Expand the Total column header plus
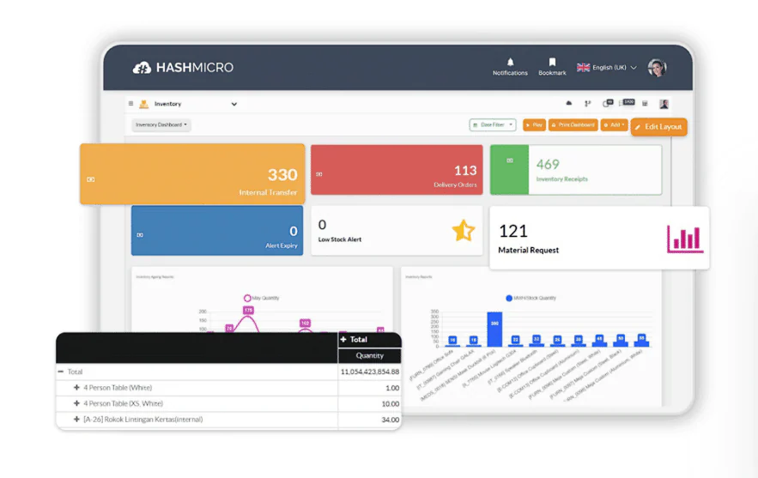The width and height of the screenshot is (758, 478). click(343, 339)
